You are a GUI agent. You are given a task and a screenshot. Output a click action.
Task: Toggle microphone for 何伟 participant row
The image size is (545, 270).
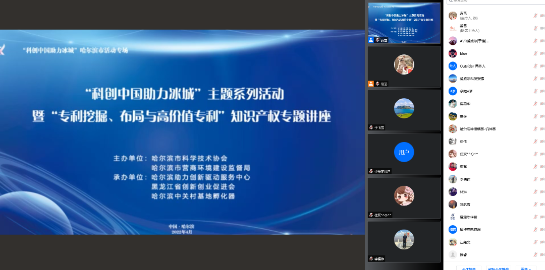tap(535, 141)
